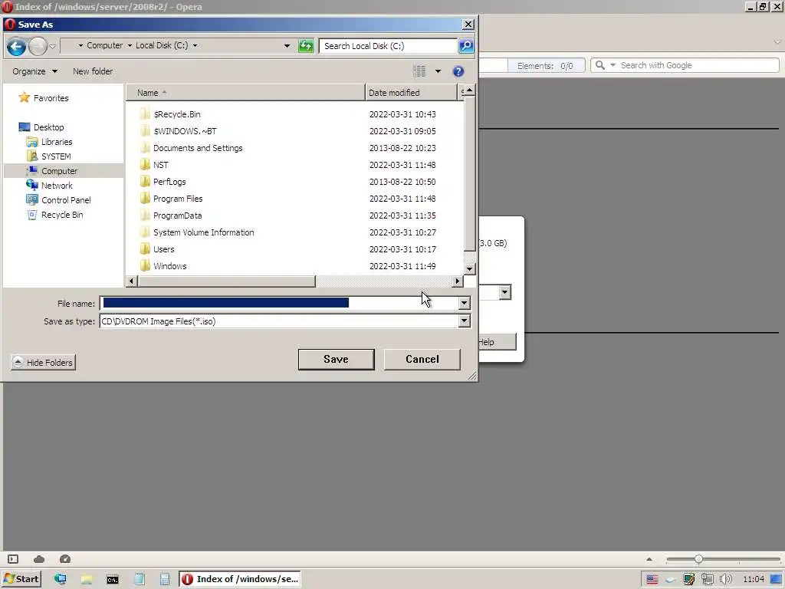Open the search engine dropdown in Opera
This screenshot has width=785, height=589.
coord(613,66)
